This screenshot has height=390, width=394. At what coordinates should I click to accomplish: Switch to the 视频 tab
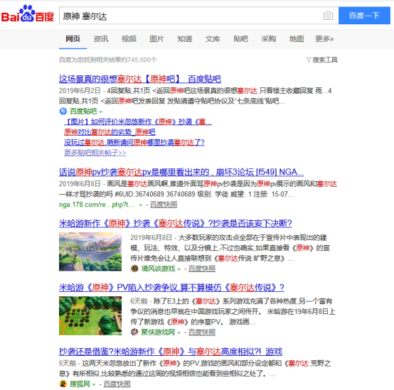pyautogui.click(x=129, y=39)
